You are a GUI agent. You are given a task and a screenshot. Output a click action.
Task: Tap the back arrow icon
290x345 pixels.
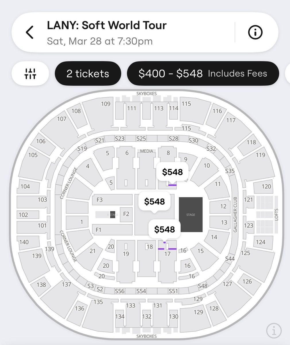pos(30,32)
